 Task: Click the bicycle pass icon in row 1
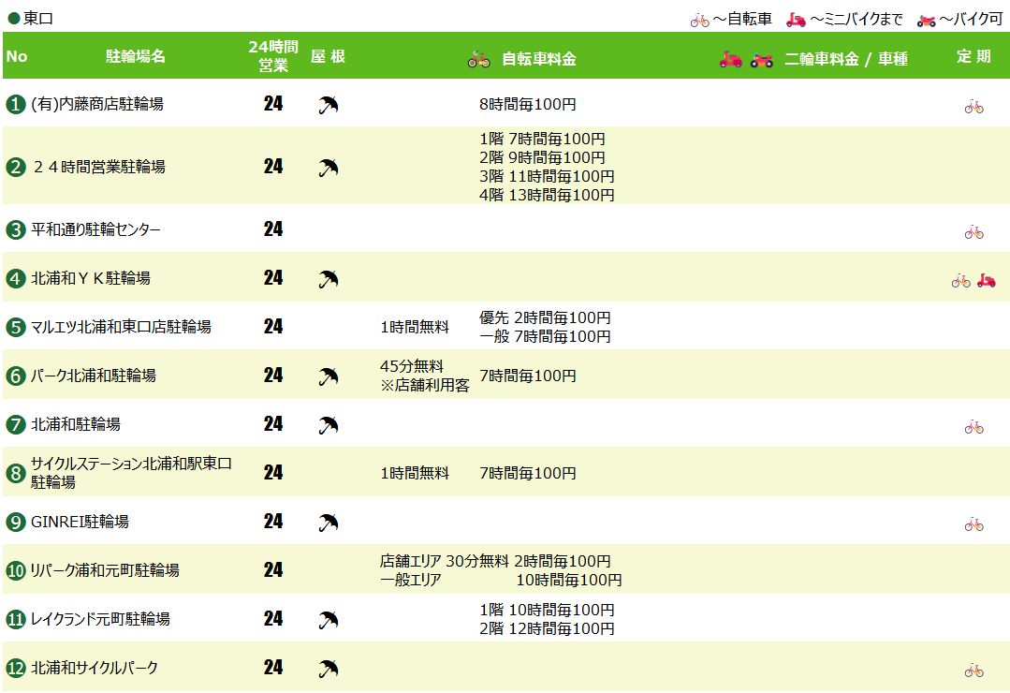[973, 107]
